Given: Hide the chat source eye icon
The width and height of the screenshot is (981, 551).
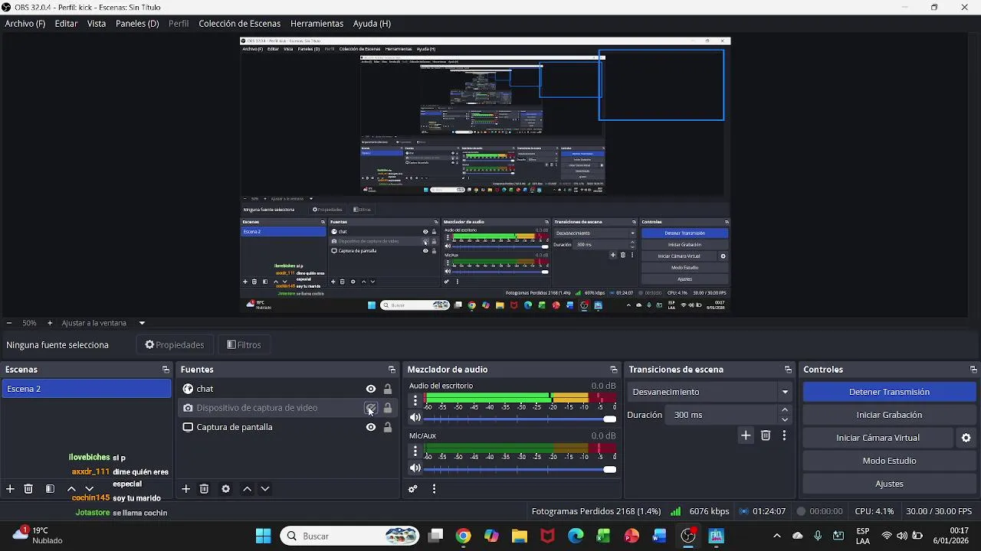Looking at the screenshot, I should pos(371,389).
